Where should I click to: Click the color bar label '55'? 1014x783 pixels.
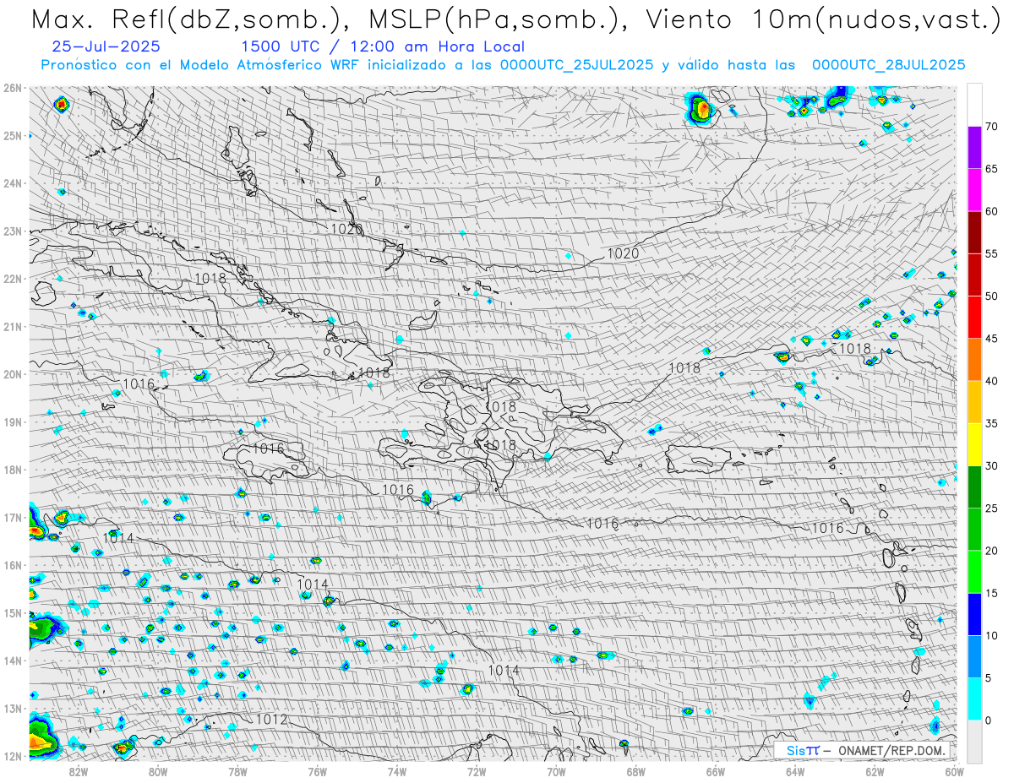[x=992, y=253]
